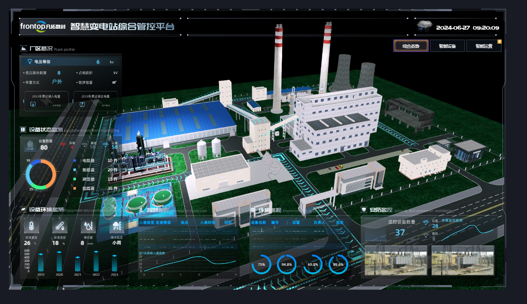Click the thunderstorm weather icon in header
The height and width of the screenshot is (304, 527).
(x=424, y=27)
